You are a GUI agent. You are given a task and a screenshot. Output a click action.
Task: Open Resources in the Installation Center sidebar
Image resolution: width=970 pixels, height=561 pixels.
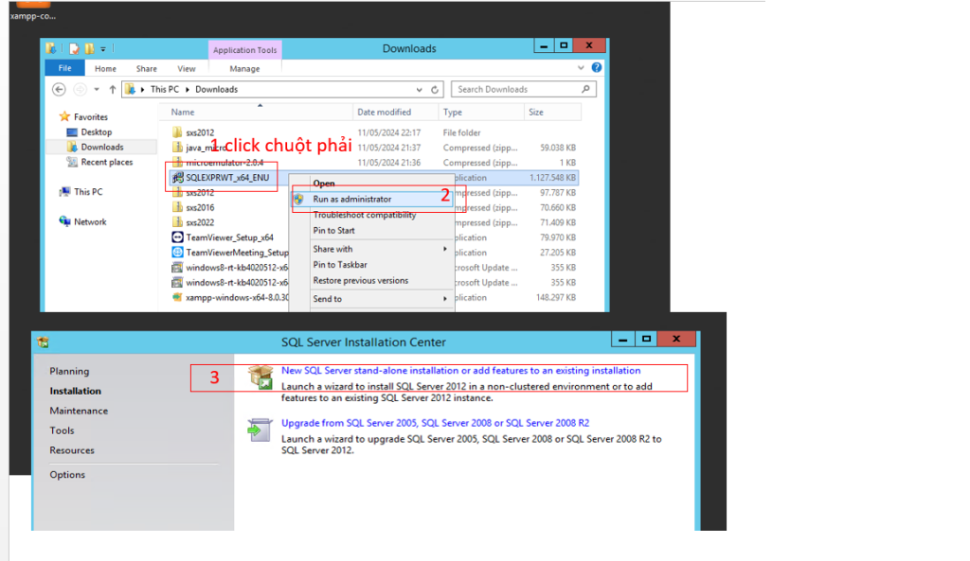72,450
